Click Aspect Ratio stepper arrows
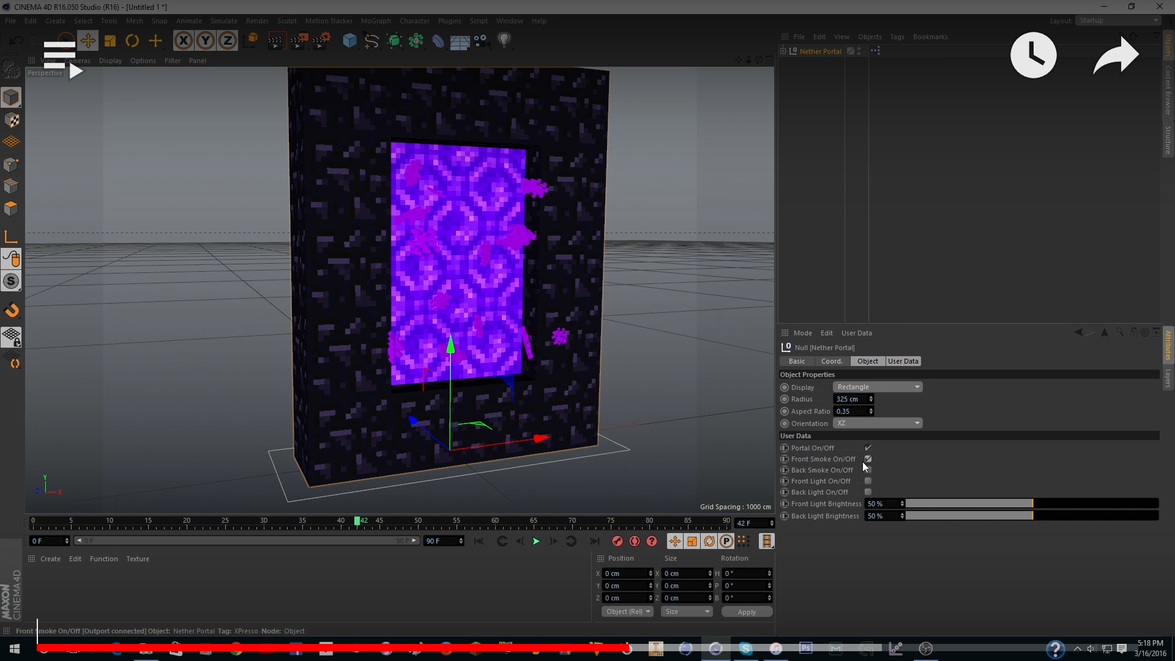Viewport: 1175px width, 661px height. (x=871, y=411)
